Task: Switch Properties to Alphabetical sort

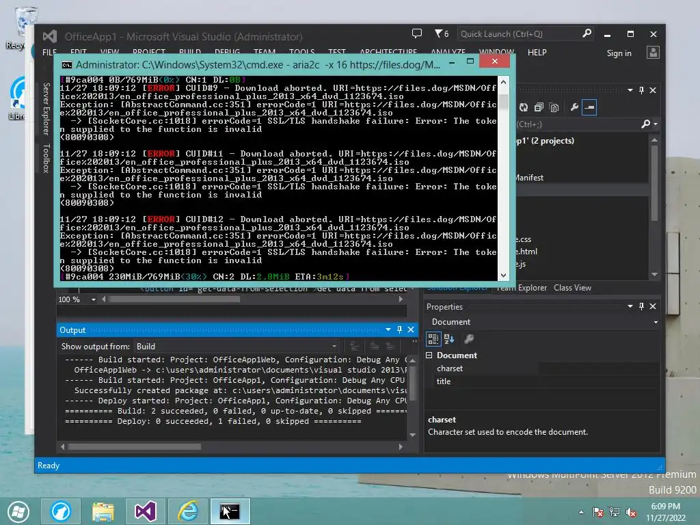Action: (x=449, y=339)
